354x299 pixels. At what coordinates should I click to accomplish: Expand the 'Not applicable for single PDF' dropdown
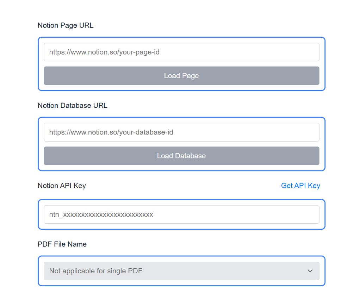click(x=181, y=271)
